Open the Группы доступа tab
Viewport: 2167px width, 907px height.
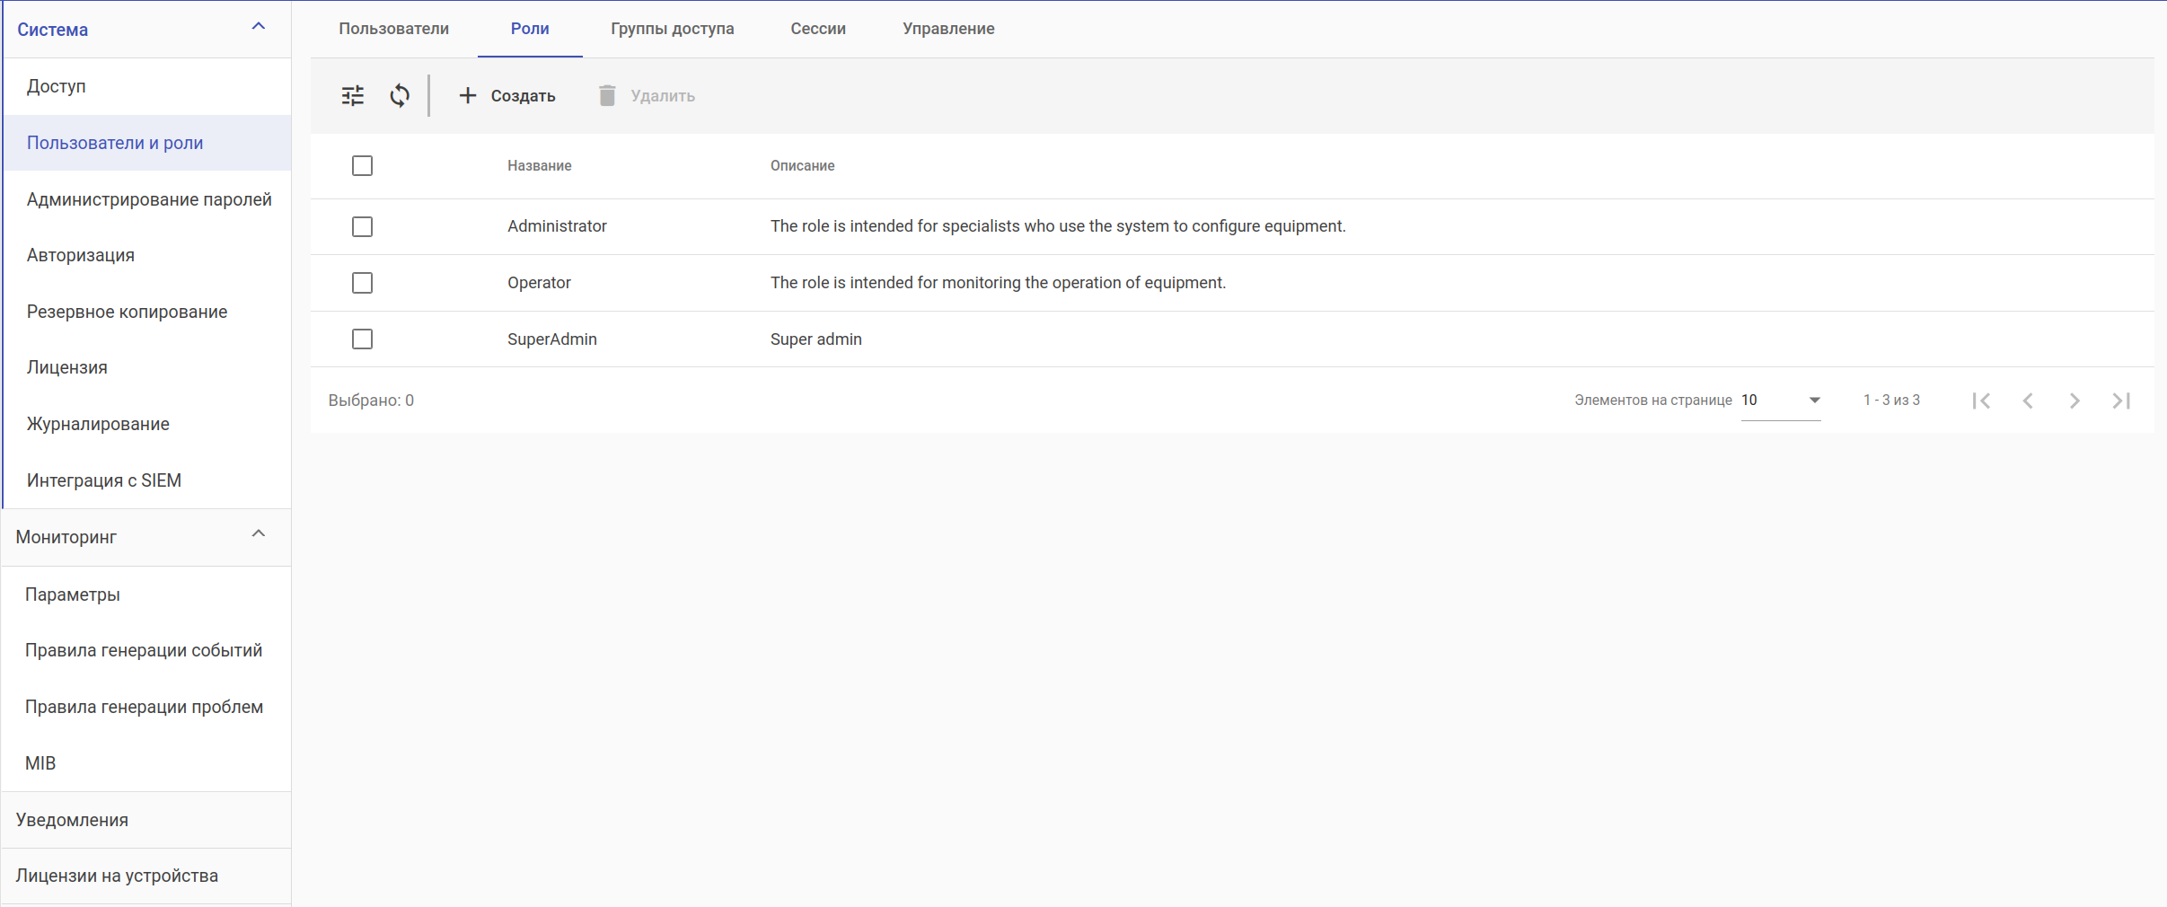672,29
